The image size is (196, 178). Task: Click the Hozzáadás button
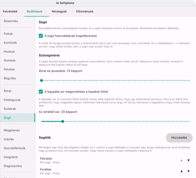point(179,138)
